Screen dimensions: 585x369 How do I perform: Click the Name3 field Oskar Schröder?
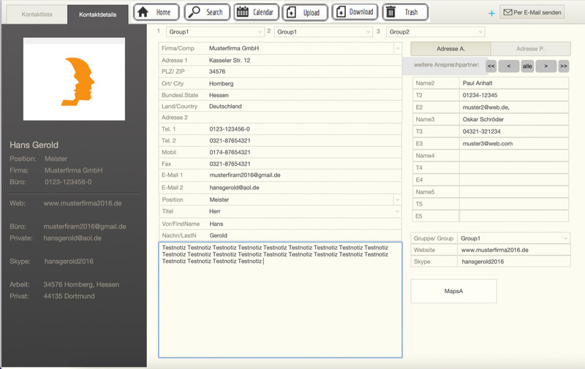514,119
